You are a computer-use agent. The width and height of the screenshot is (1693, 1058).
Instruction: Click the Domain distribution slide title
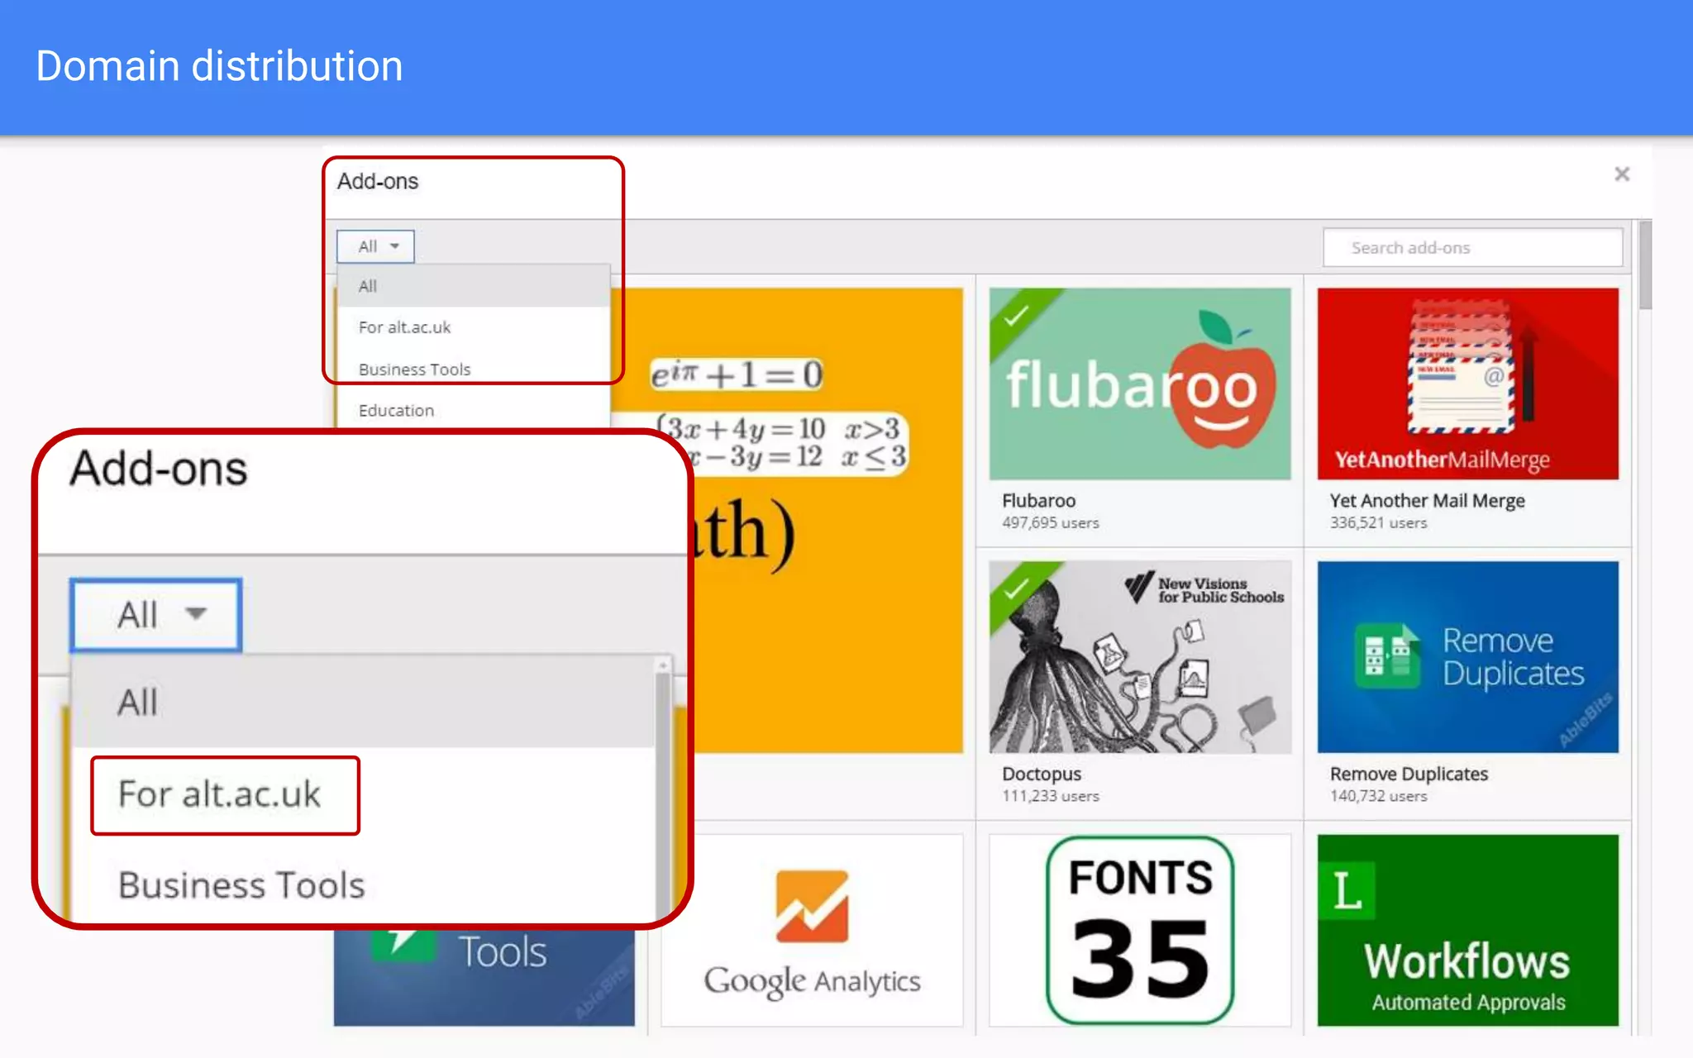click(219, 66)
